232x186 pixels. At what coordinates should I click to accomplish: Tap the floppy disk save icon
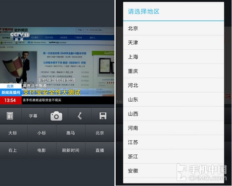103,116
